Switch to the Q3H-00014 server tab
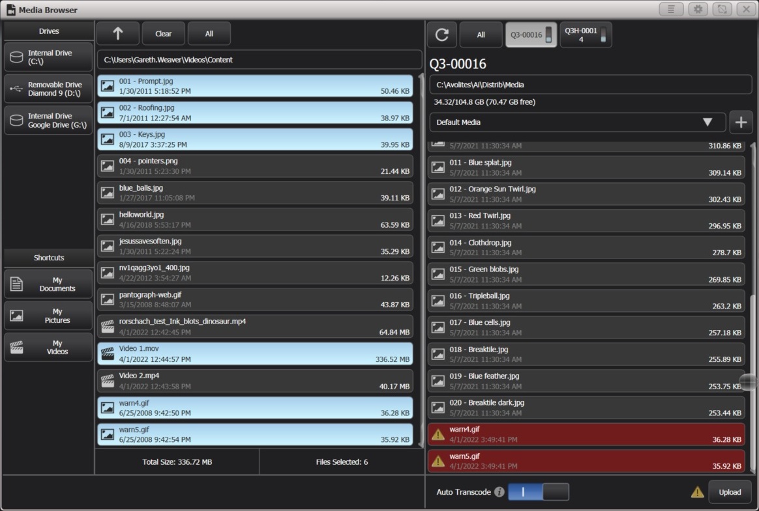This screenshot has width=759, height=511. click(x=585, y=35)
